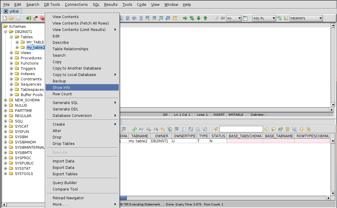Click the eyeglasses icon in results toolbar
This screenshot has height=208, width=337.
[142, 129]
